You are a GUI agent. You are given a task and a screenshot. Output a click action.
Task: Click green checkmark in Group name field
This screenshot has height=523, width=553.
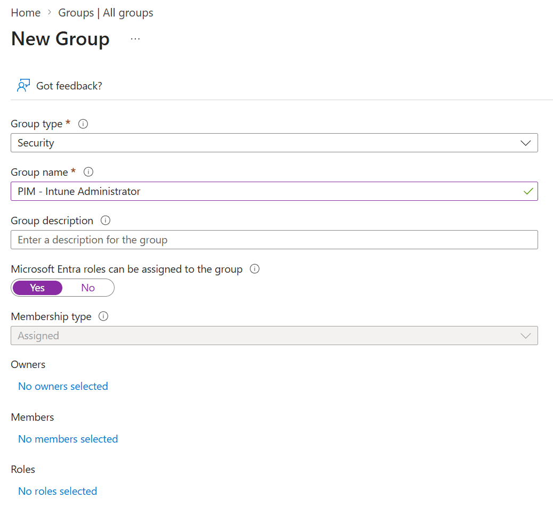(528, 191)
